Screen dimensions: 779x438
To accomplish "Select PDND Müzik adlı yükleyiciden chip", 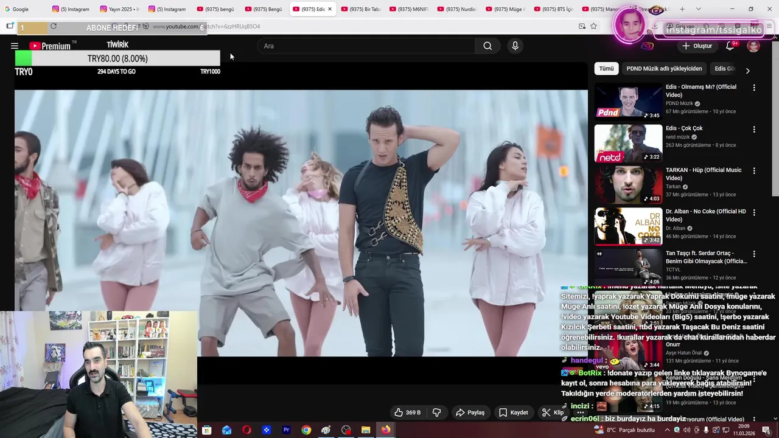I will point(664,69).
